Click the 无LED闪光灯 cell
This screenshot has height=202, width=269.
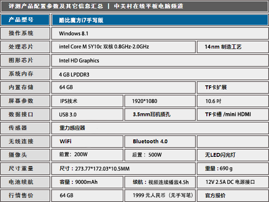pos(233,155)
